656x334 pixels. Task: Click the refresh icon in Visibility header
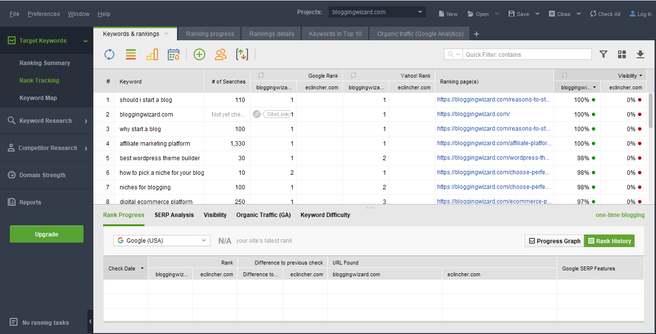tap(565, 75)
